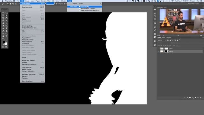The height and width of the screenshot is (115, 204).
Task: Select the Eyedropper tool
Action: tap(6, 18)
